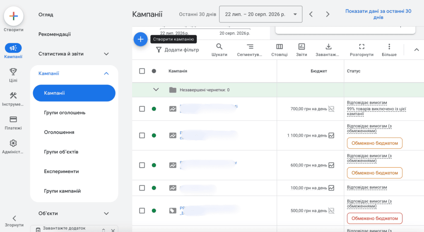
Task: Click the blue Створити кампанію plus button
Action: [x=140, y=39]
